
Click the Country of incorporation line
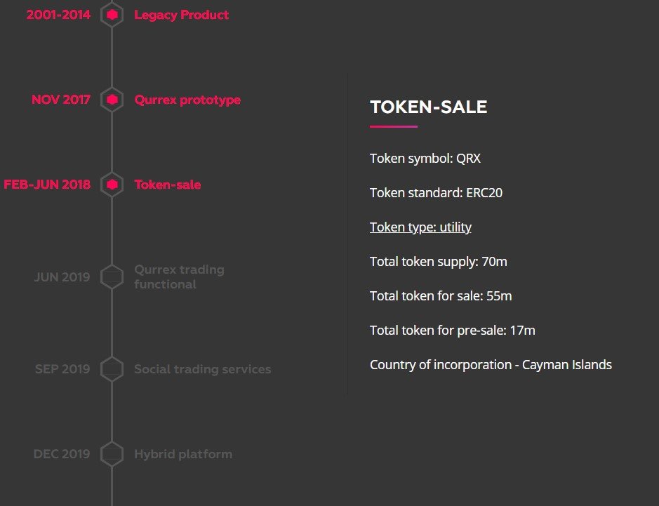tap(491, 364)
